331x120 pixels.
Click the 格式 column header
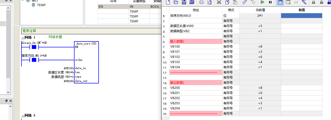click(x=231, y=10)
